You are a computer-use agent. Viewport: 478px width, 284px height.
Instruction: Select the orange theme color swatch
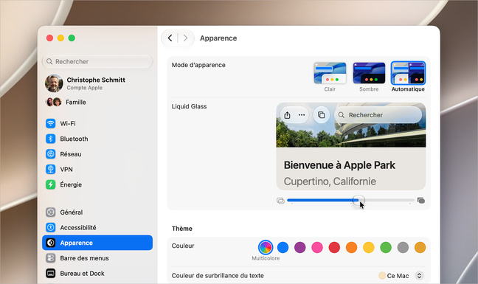[x=351, y=247]
